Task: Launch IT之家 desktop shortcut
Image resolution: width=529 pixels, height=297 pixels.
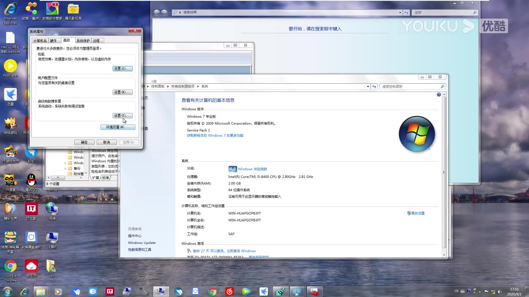Action: click(x=31, y=211)
